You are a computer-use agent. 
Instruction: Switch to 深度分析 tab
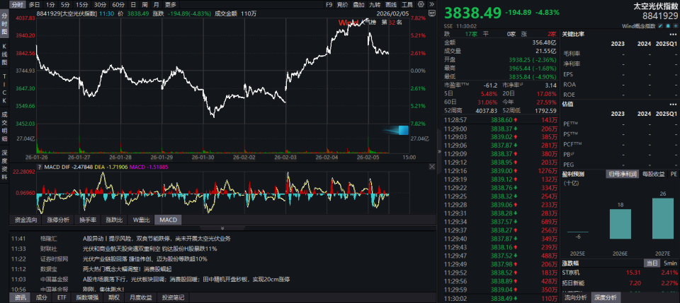click(606, 297)
